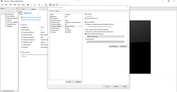
Task: Open the Snapshot Manager icon
Action: 46,5
